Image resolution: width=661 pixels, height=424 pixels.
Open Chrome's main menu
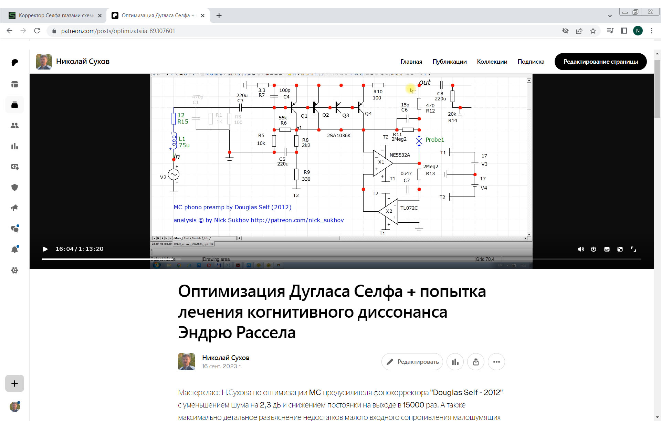pyautogui.click(x=652, y=31)
